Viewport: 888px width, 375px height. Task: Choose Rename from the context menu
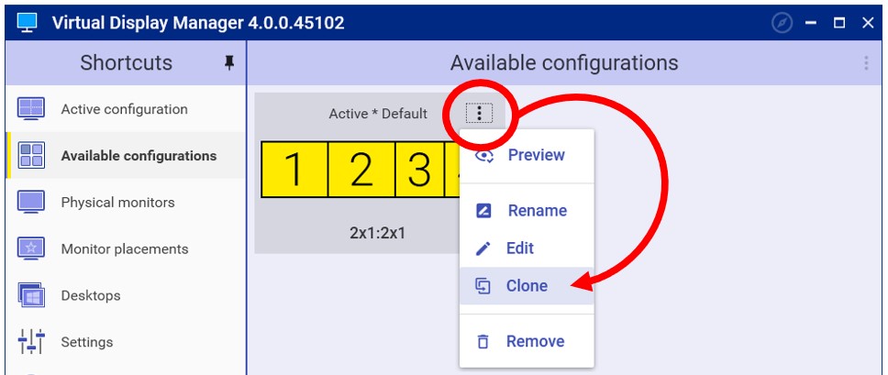pyautogui.click(x=527, y=210)
